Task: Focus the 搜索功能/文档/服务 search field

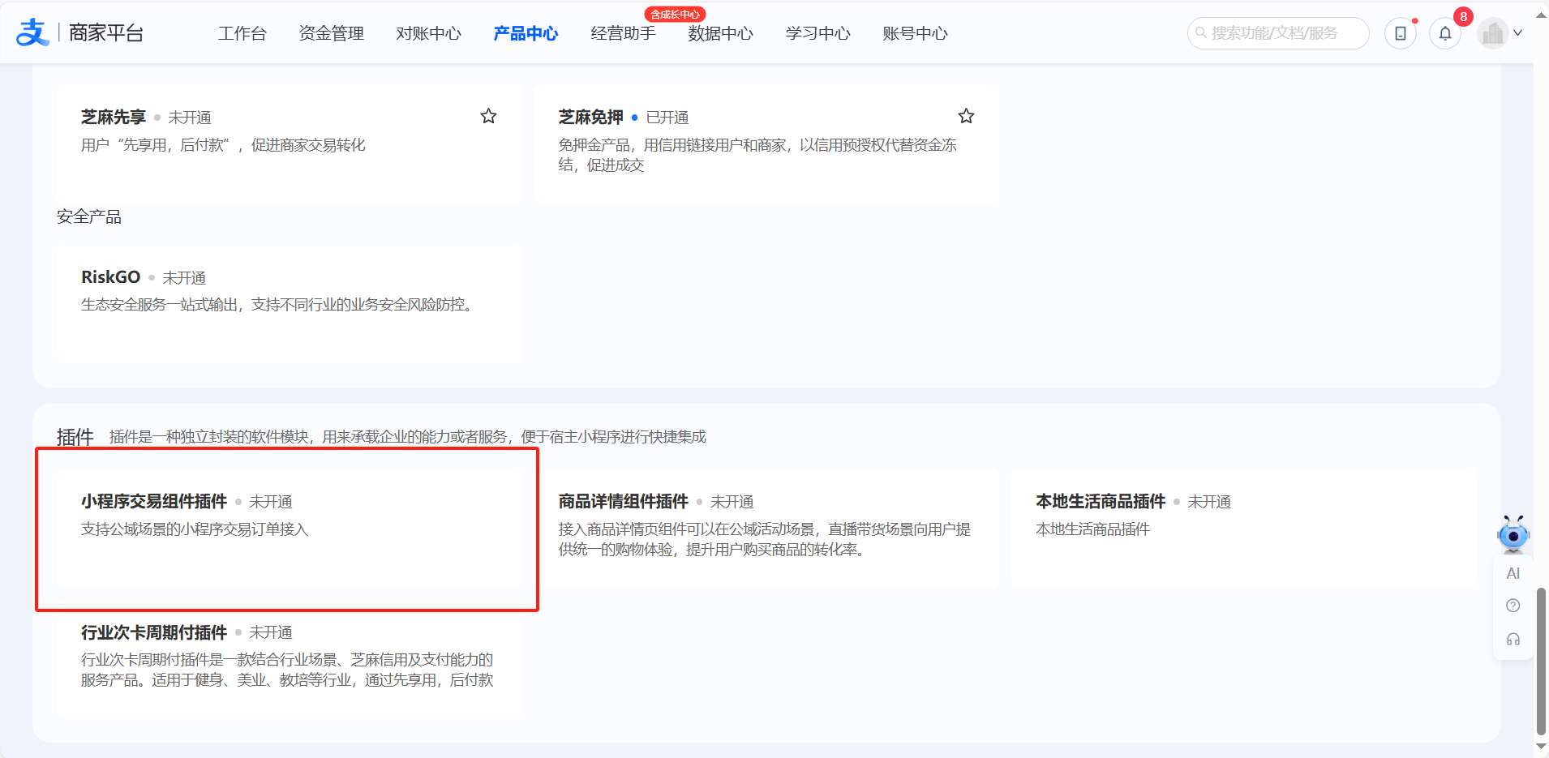Action: pyautogui.click(x=1278, y=33)
